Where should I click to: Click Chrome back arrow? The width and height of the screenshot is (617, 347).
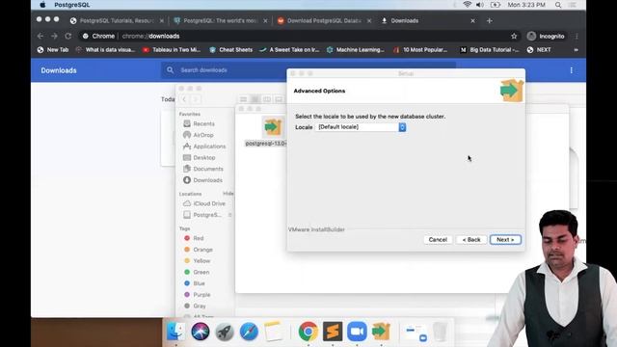pos(40,36)
